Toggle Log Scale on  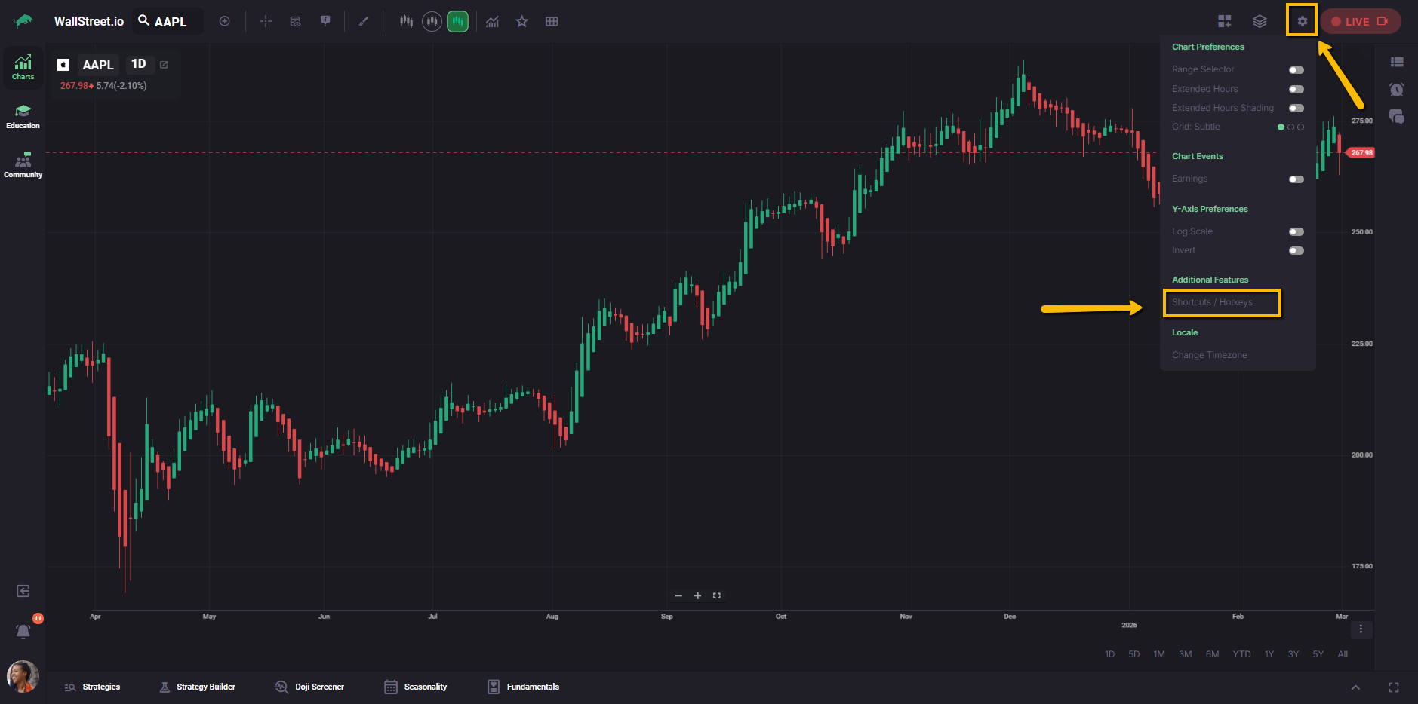[x=1296, y=232]
